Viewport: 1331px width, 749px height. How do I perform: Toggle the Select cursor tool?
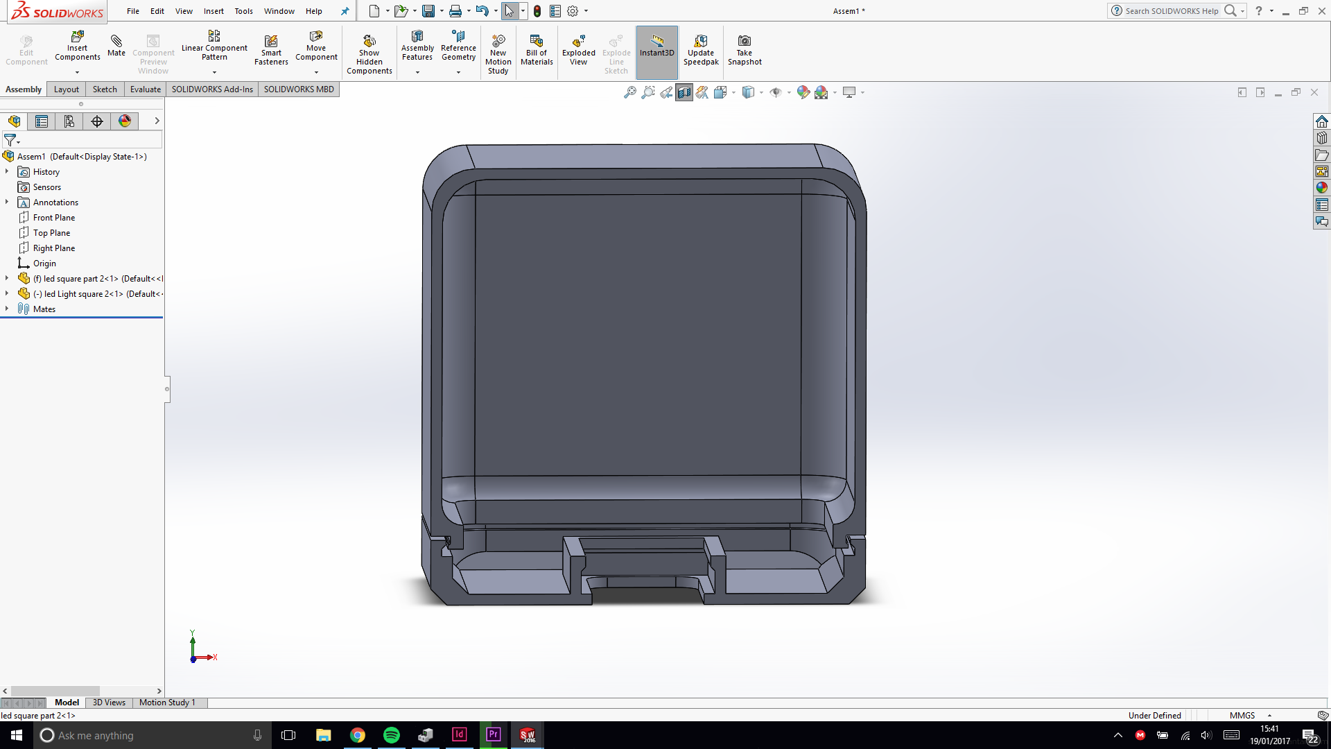510,11
